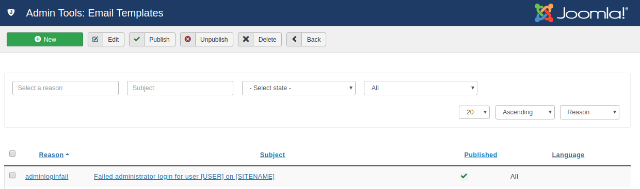This screenshot has width=640, height=189.
Task: Sort by the Reason column header
Action: click(51, 155)
